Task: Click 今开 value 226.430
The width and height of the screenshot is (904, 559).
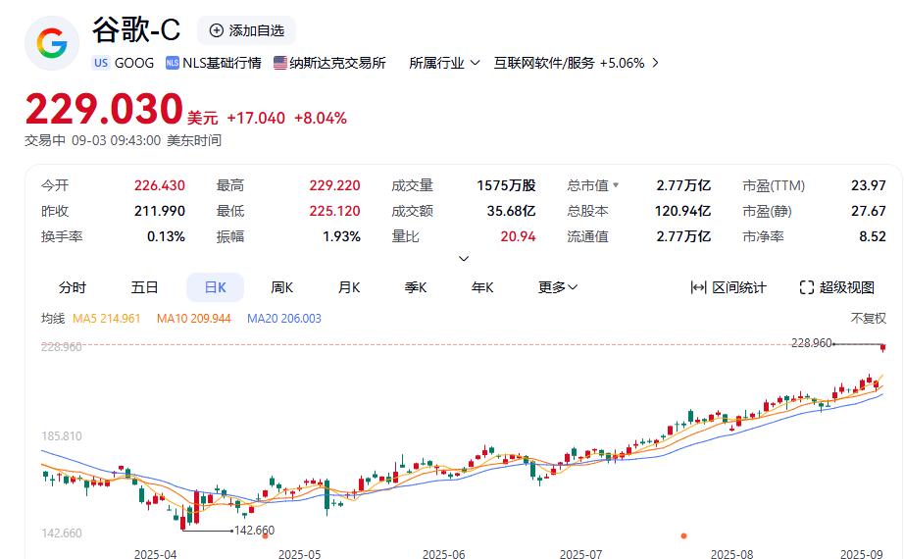Action: pyautogui.click(x=160, y=185)
